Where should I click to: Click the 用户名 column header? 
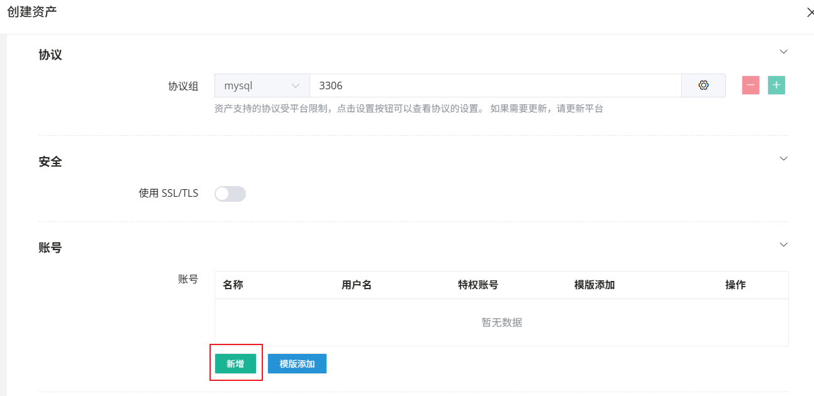coord(355,285)
